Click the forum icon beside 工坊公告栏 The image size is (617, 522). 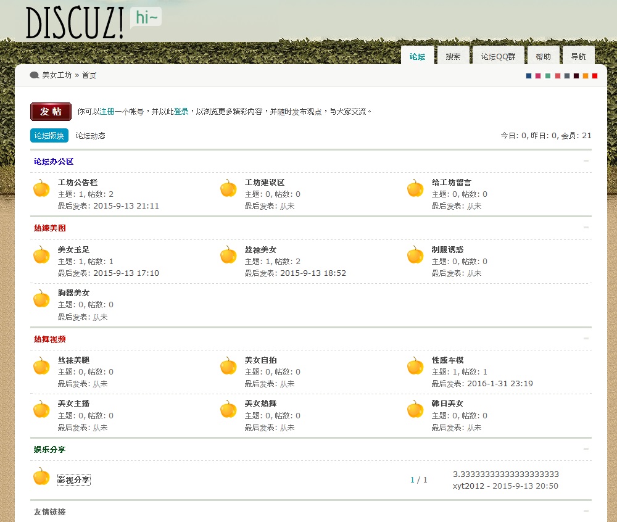point(41,188)
